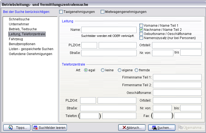Viewport: 206px width, 133px height.
Task: Choose 'eigene' Telefonzentrale type
Action: 120,70
